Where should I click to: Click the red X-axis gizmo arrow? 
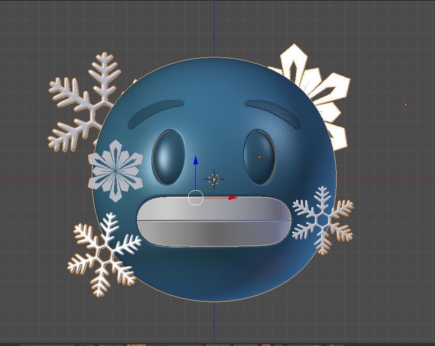pyautogui.click(x=233, y=198)
